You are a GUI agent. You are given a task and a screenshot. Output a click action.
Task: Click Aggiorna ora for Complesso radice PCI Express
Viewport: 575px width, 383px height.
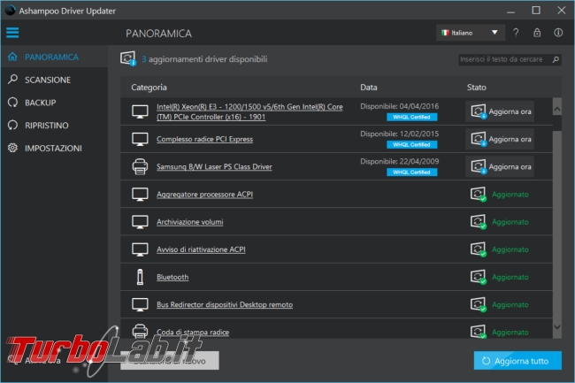tap(500, 139)
